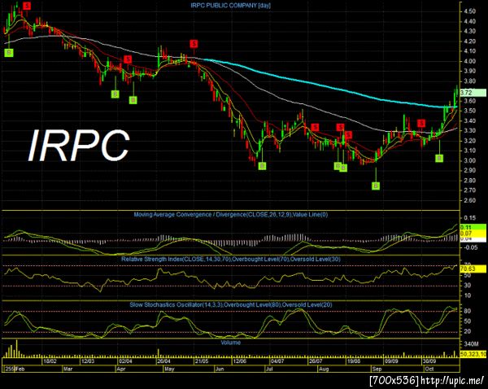This screenshot has width=488, height=389.
Task: Click the 12/06 date label on time axis
Action: coord(239,361)
